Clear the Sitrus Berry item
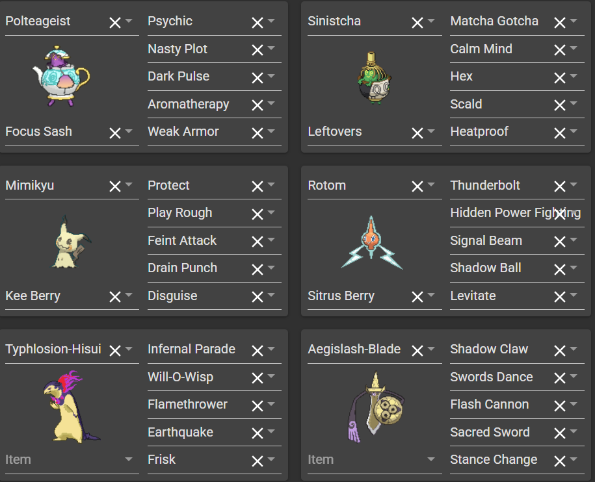 coord(417,297)
